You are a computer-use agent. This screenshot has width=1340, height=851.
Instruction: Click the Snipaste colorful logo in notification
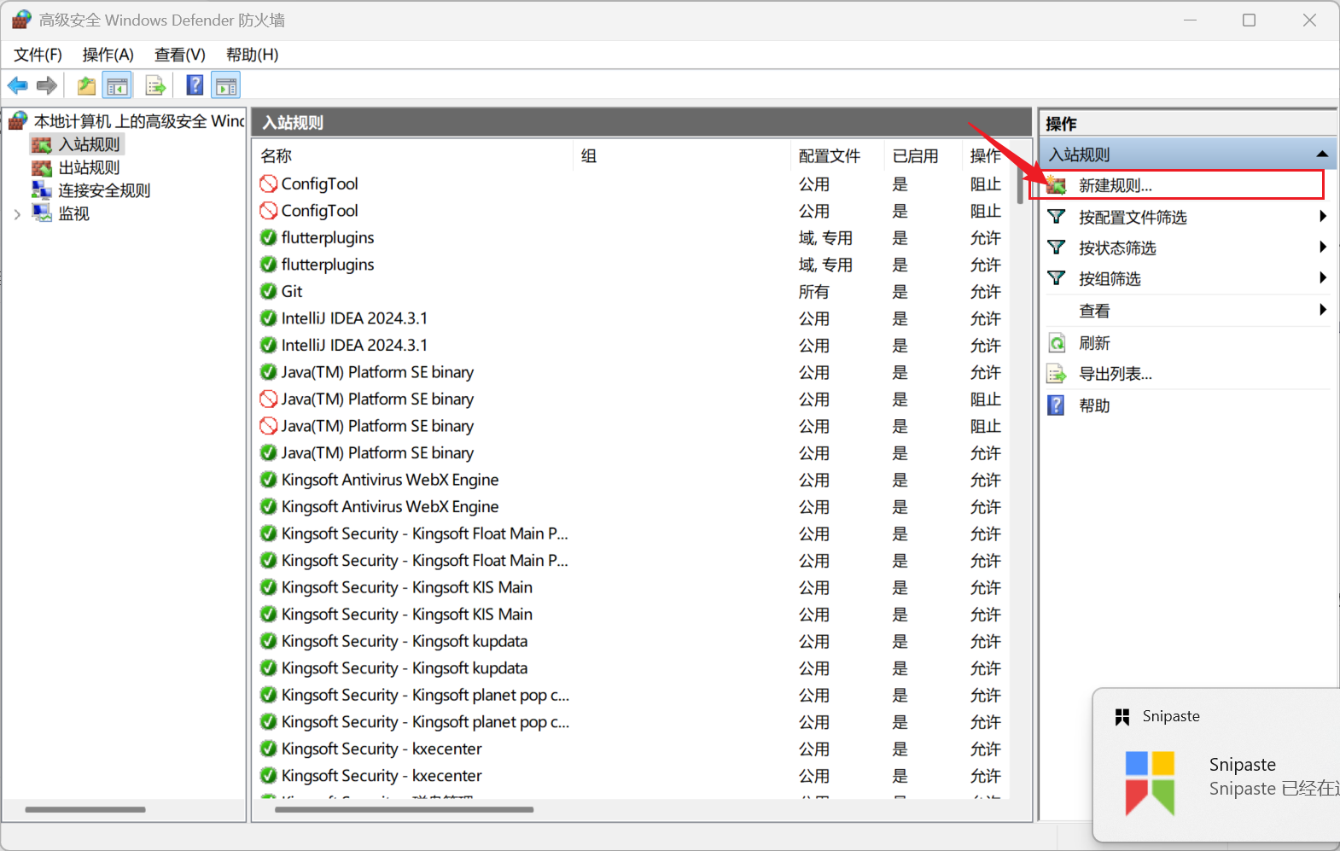tap(1150, 783)
